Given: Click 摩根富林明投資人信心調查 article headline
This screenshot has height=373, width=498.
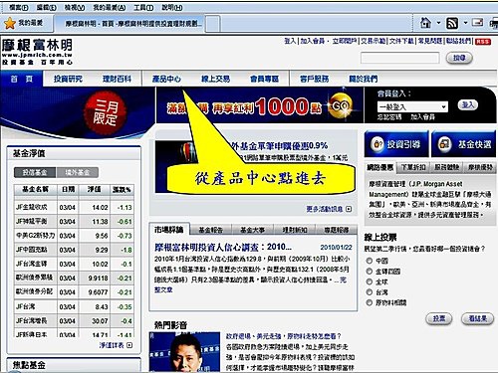Looking at the screenshot, I should (x=223, y=247).
